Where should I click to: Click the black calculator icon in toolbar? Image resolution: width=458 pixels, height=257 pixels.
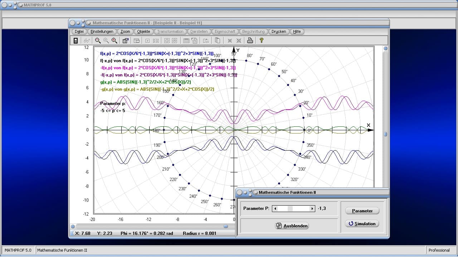(x=75, y=41)
